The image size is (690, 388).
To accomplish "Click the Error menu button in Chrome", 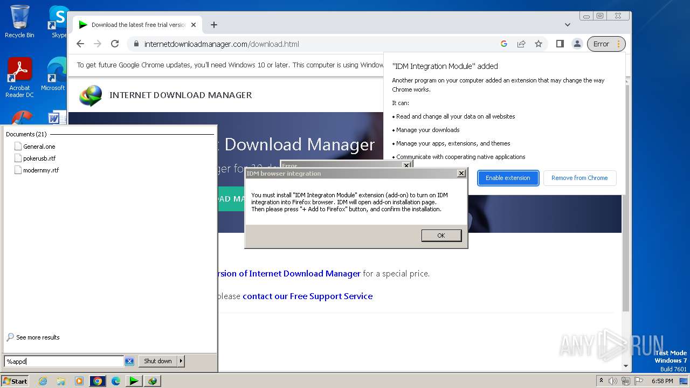I will coord(606,44).
